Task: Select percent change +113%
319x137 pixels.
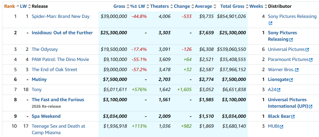Action: point(139,126)
